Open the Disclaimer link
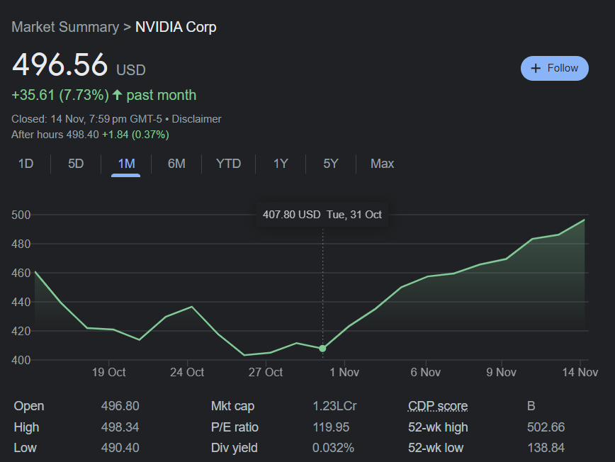The height and width of the screenshot is (462, 615). [x=196, y=119]
